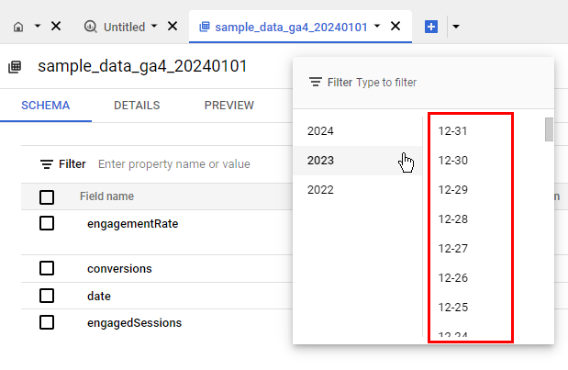568x370 pixels.
Task: Check the select-all fields header checkbox
Action: (x=47, y=196)
